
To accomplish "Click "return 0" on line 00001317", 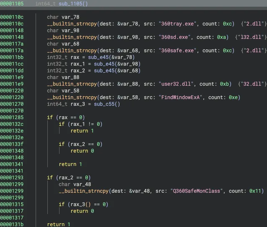I will pyautogui.click(x=82, y=211).
